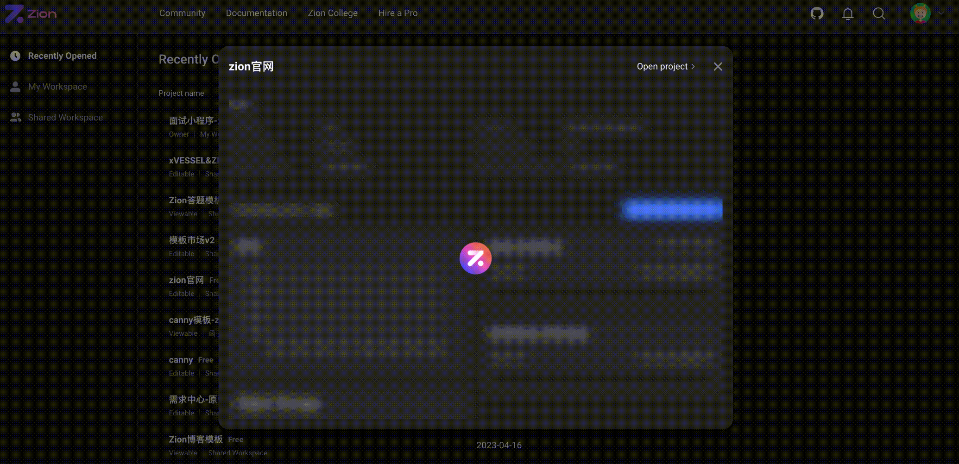Screen dimensions: 959x464
Task: Switch to Shared Workspace
Action: (65, 118)
